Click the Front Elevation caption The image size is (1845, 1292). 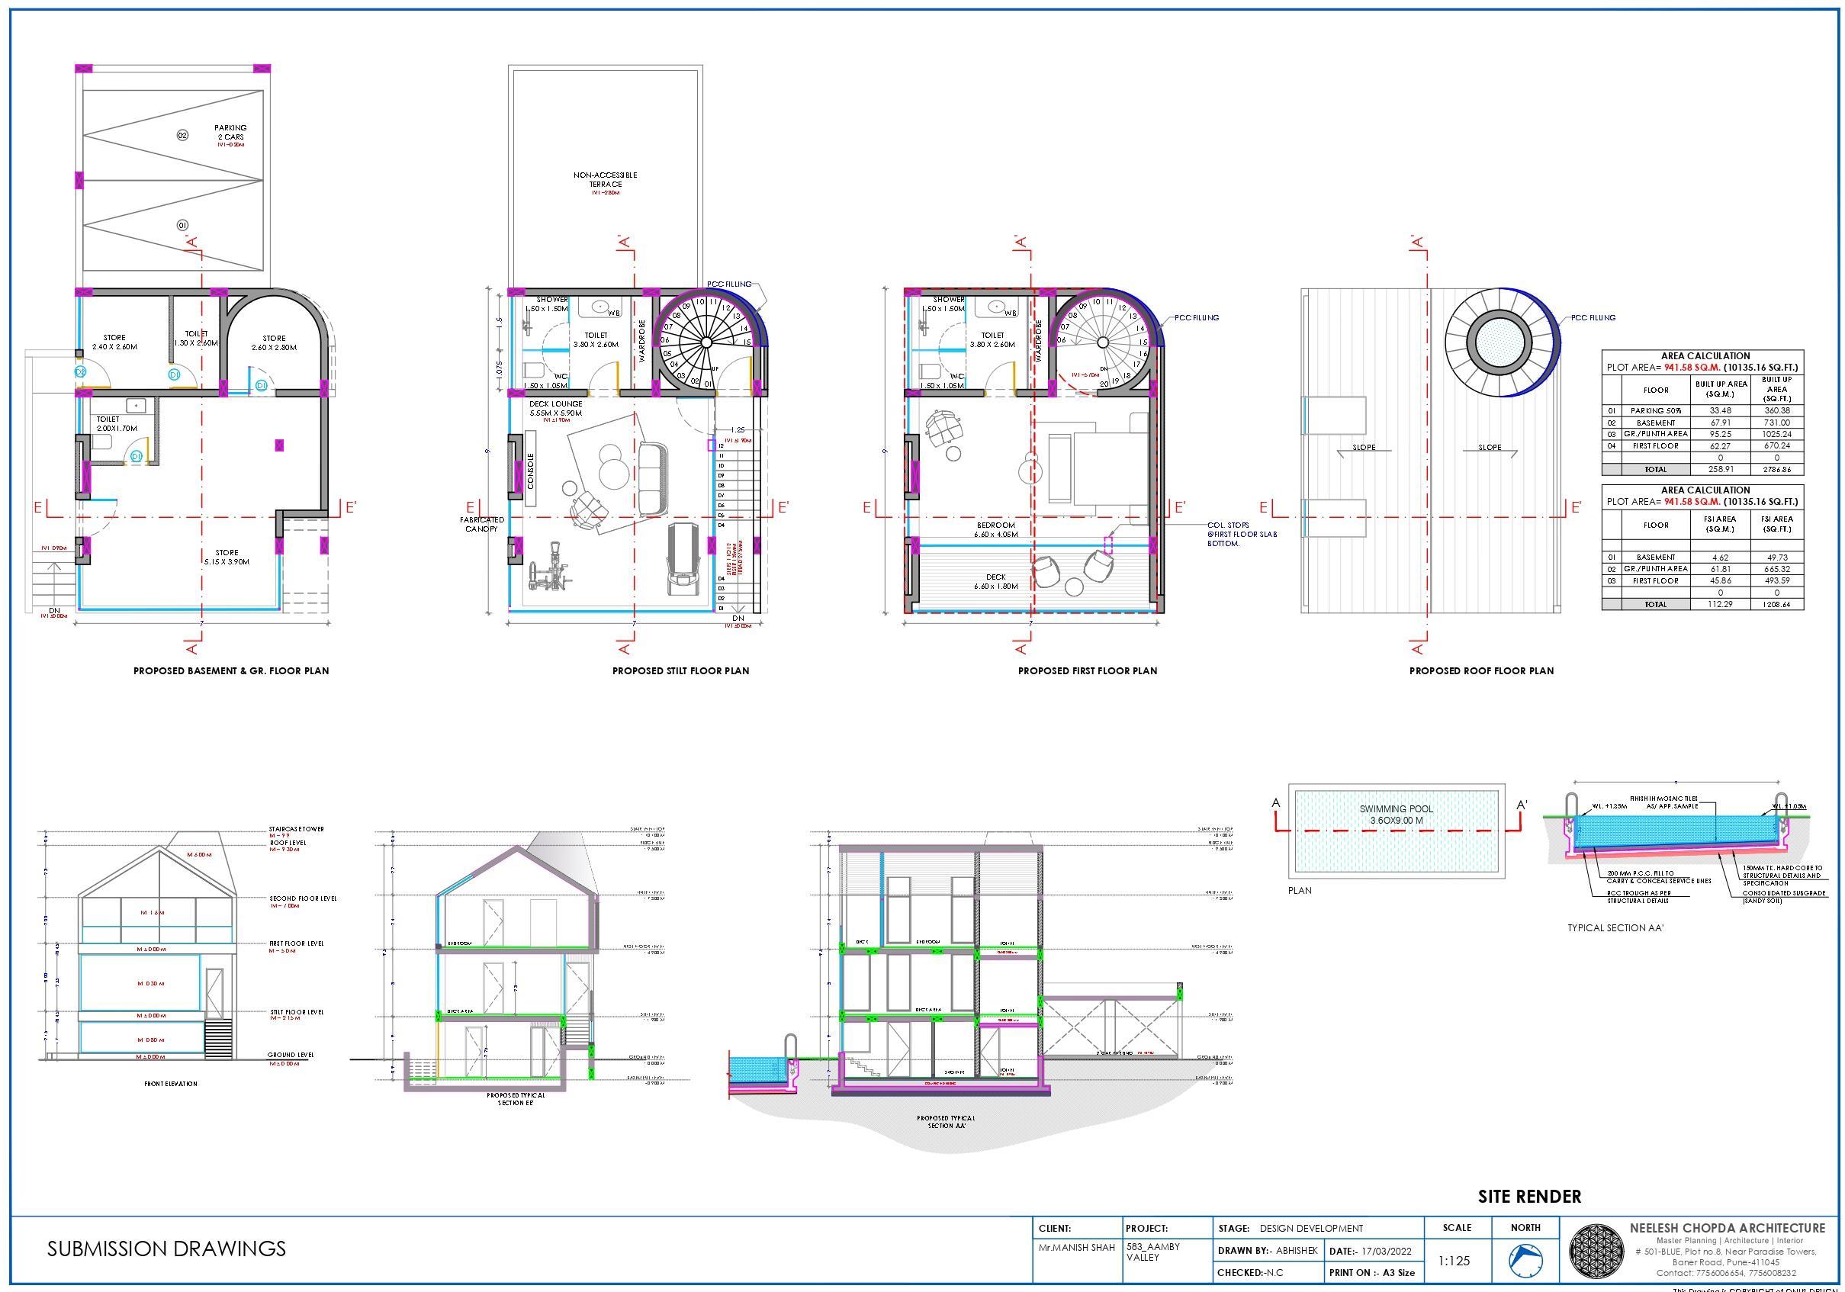click(170, 1084)
